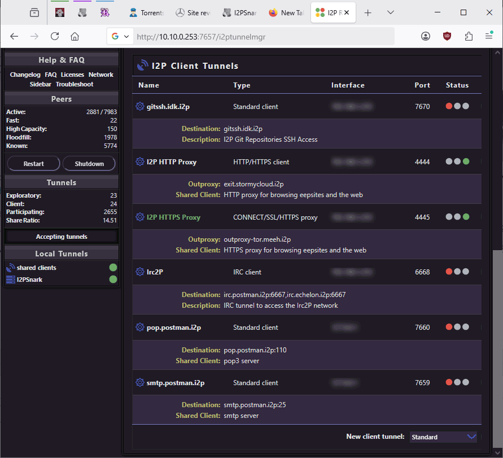The image size is (503, 458).
Task: Click the first pinned tab icon
Action: pos(60,12)
